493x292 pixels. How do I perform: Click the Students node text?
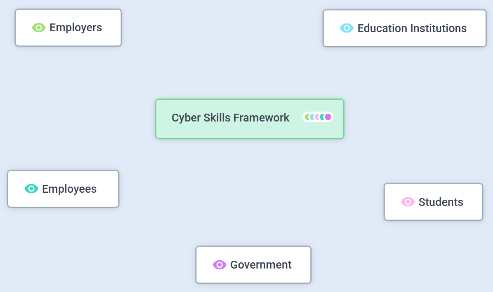click(441, 202)
